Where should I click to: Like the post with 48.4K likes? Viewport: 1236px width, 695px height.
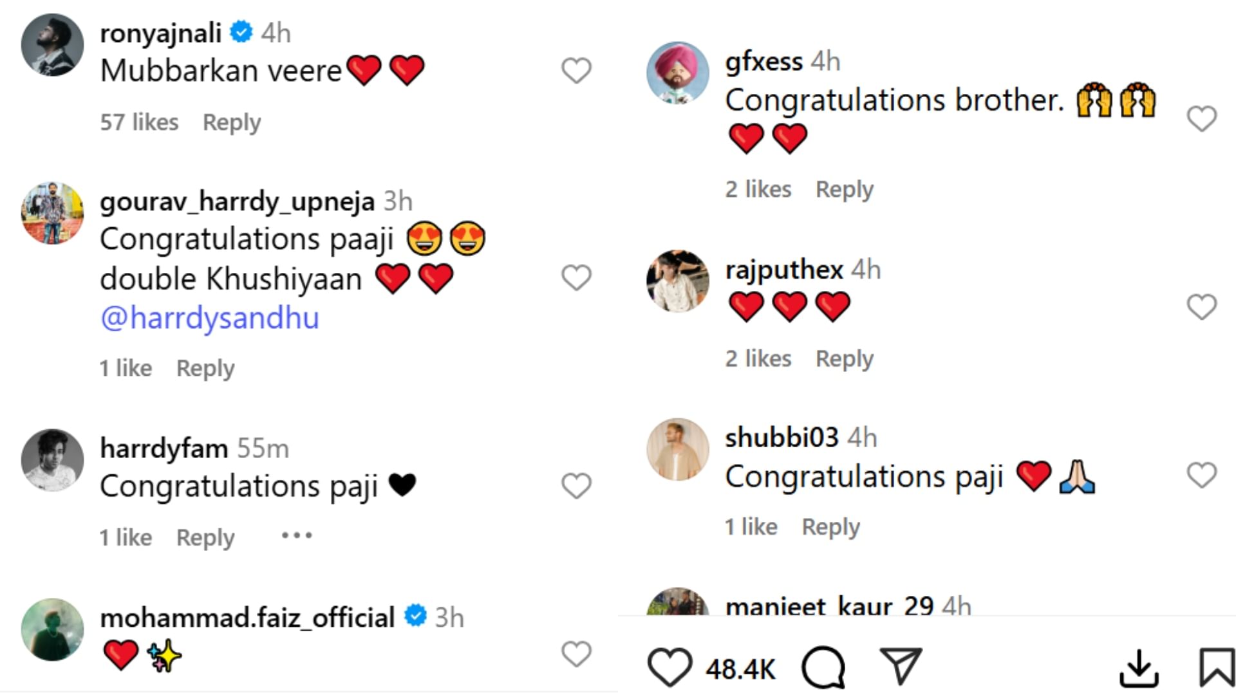pos(669,667)
